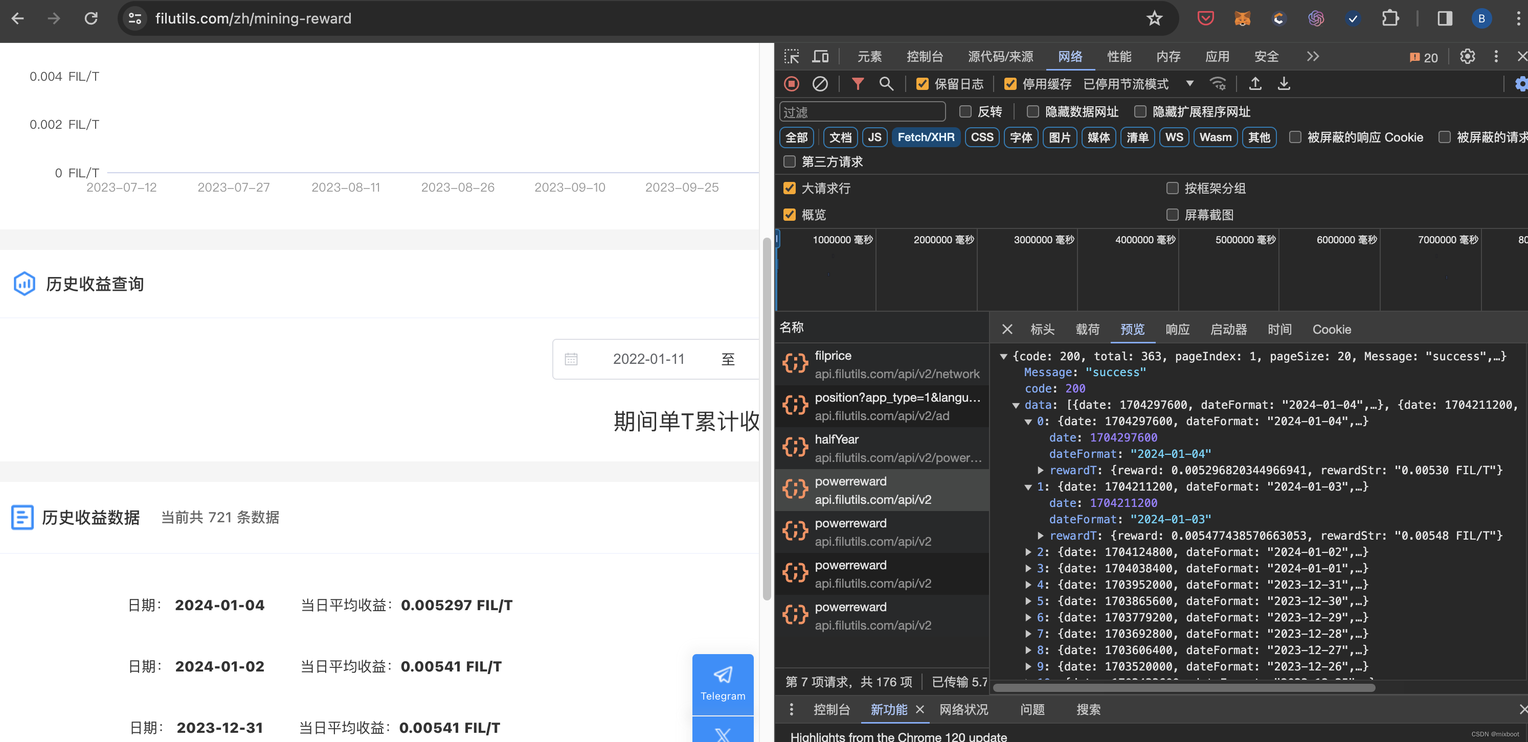Show more DevTools tabs chevron

1312,56
